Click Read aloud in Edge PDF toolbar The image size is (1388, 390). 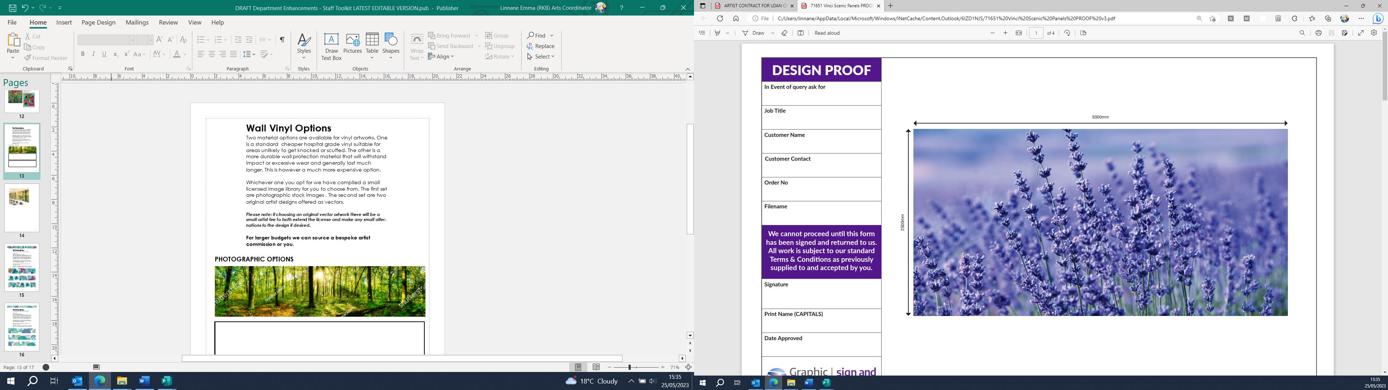[x=827, y=33]
